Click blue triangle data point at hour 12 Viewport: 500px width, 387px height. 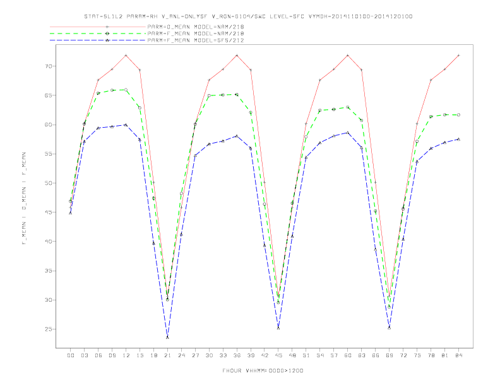click(x=126, y=125)
